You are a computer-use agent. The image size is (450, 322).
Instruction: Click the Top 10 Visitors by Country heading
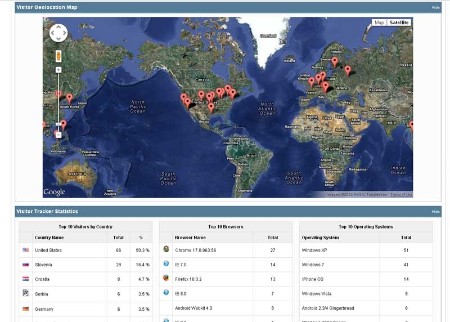pyautogui.click(x=85, y=227)
